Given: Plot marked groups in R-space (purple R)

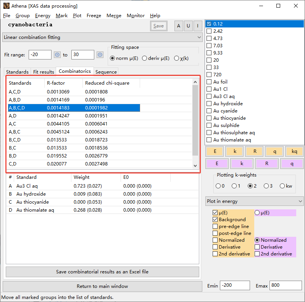Looking at the screenshot, I should (x=267, y=164).
